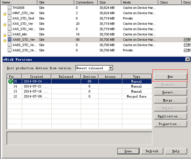Select version 14 row

(79, 86)
